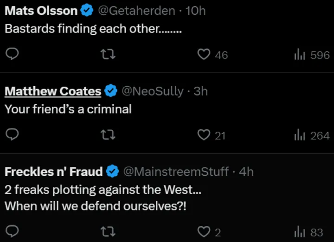Like Matthew Coates's tweet
This screenshot has height=242, width=334.
(x=204, y=135)
